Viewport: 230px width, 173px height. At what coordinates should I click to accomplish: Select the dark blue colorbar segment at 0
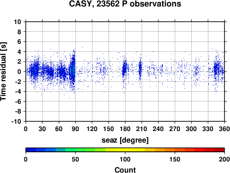(31, 150)
